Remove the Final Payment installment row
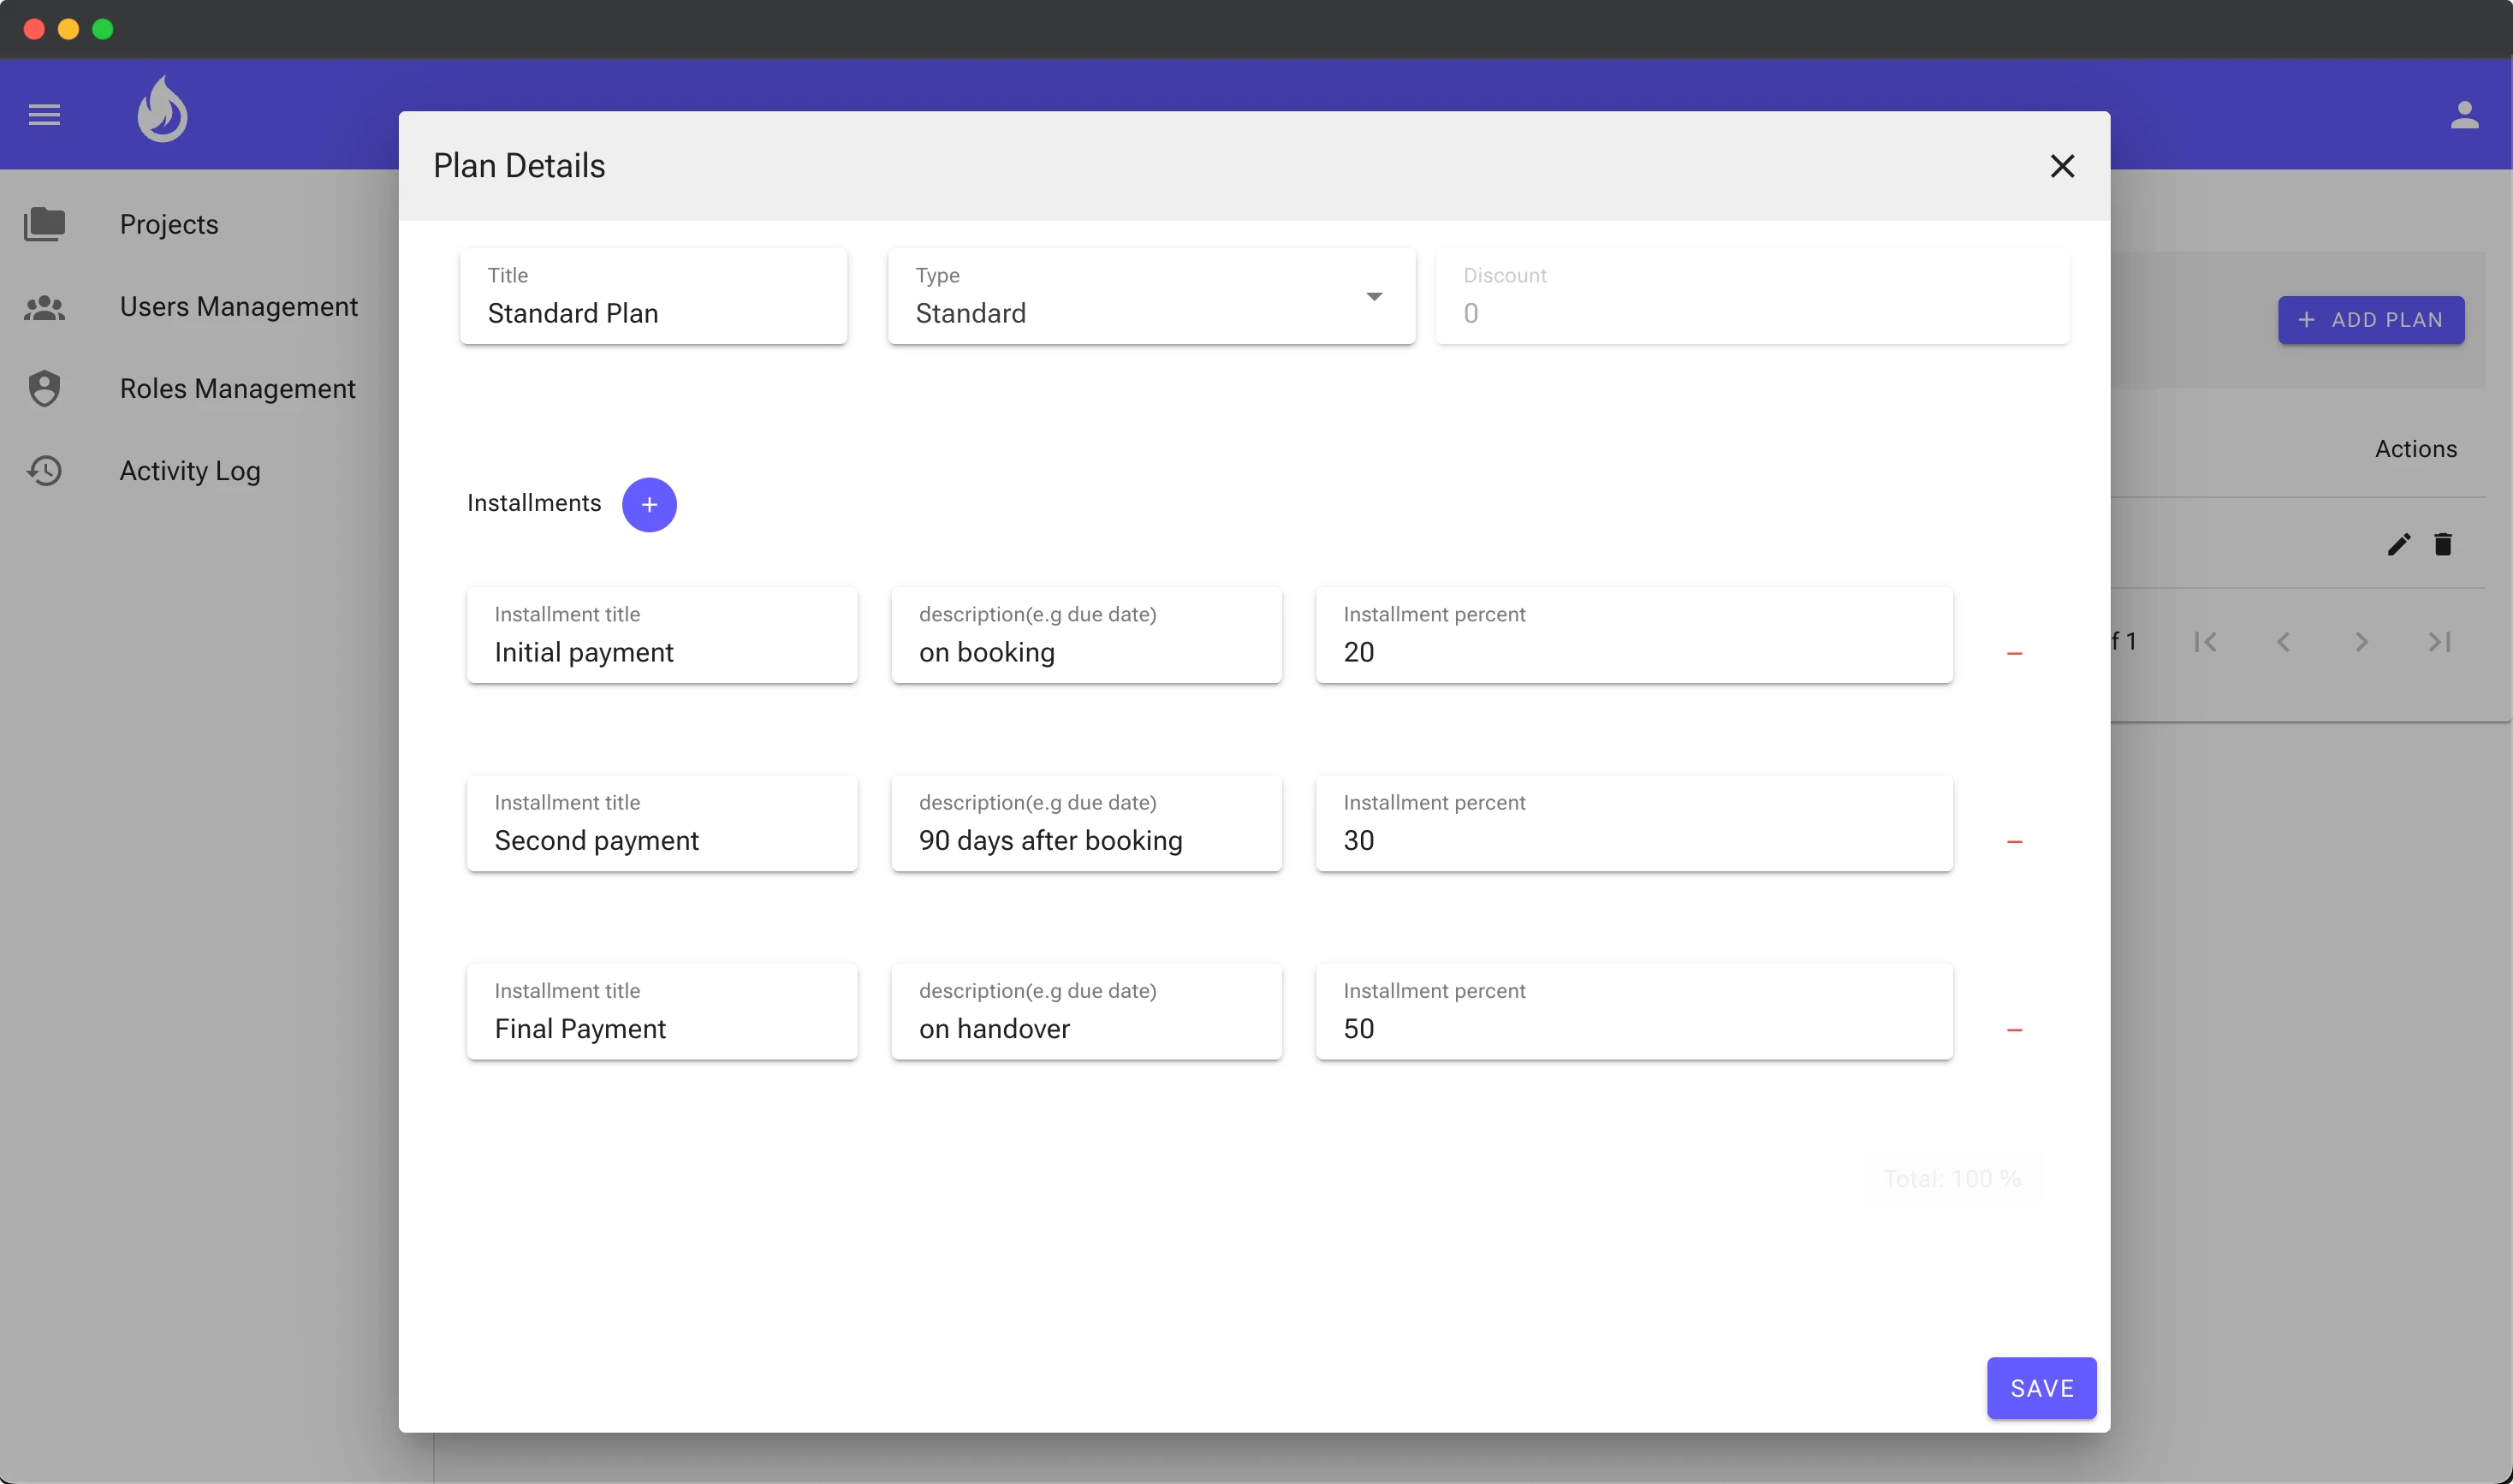 point(2015,1029)
